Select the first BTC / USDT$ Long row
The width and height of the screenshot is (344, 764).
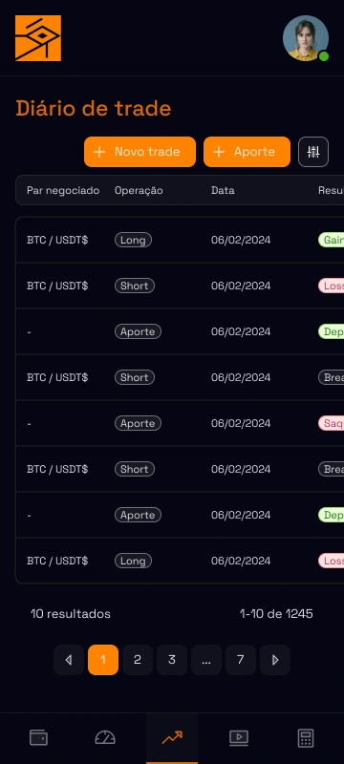click(180, 240)
